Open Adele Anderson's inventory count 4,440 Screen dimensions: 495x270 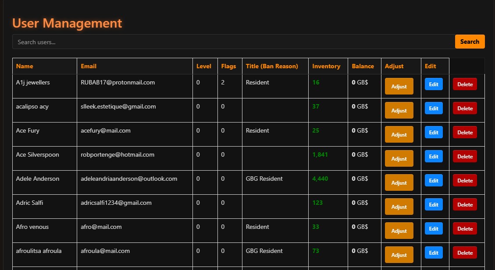pos(320,179)
